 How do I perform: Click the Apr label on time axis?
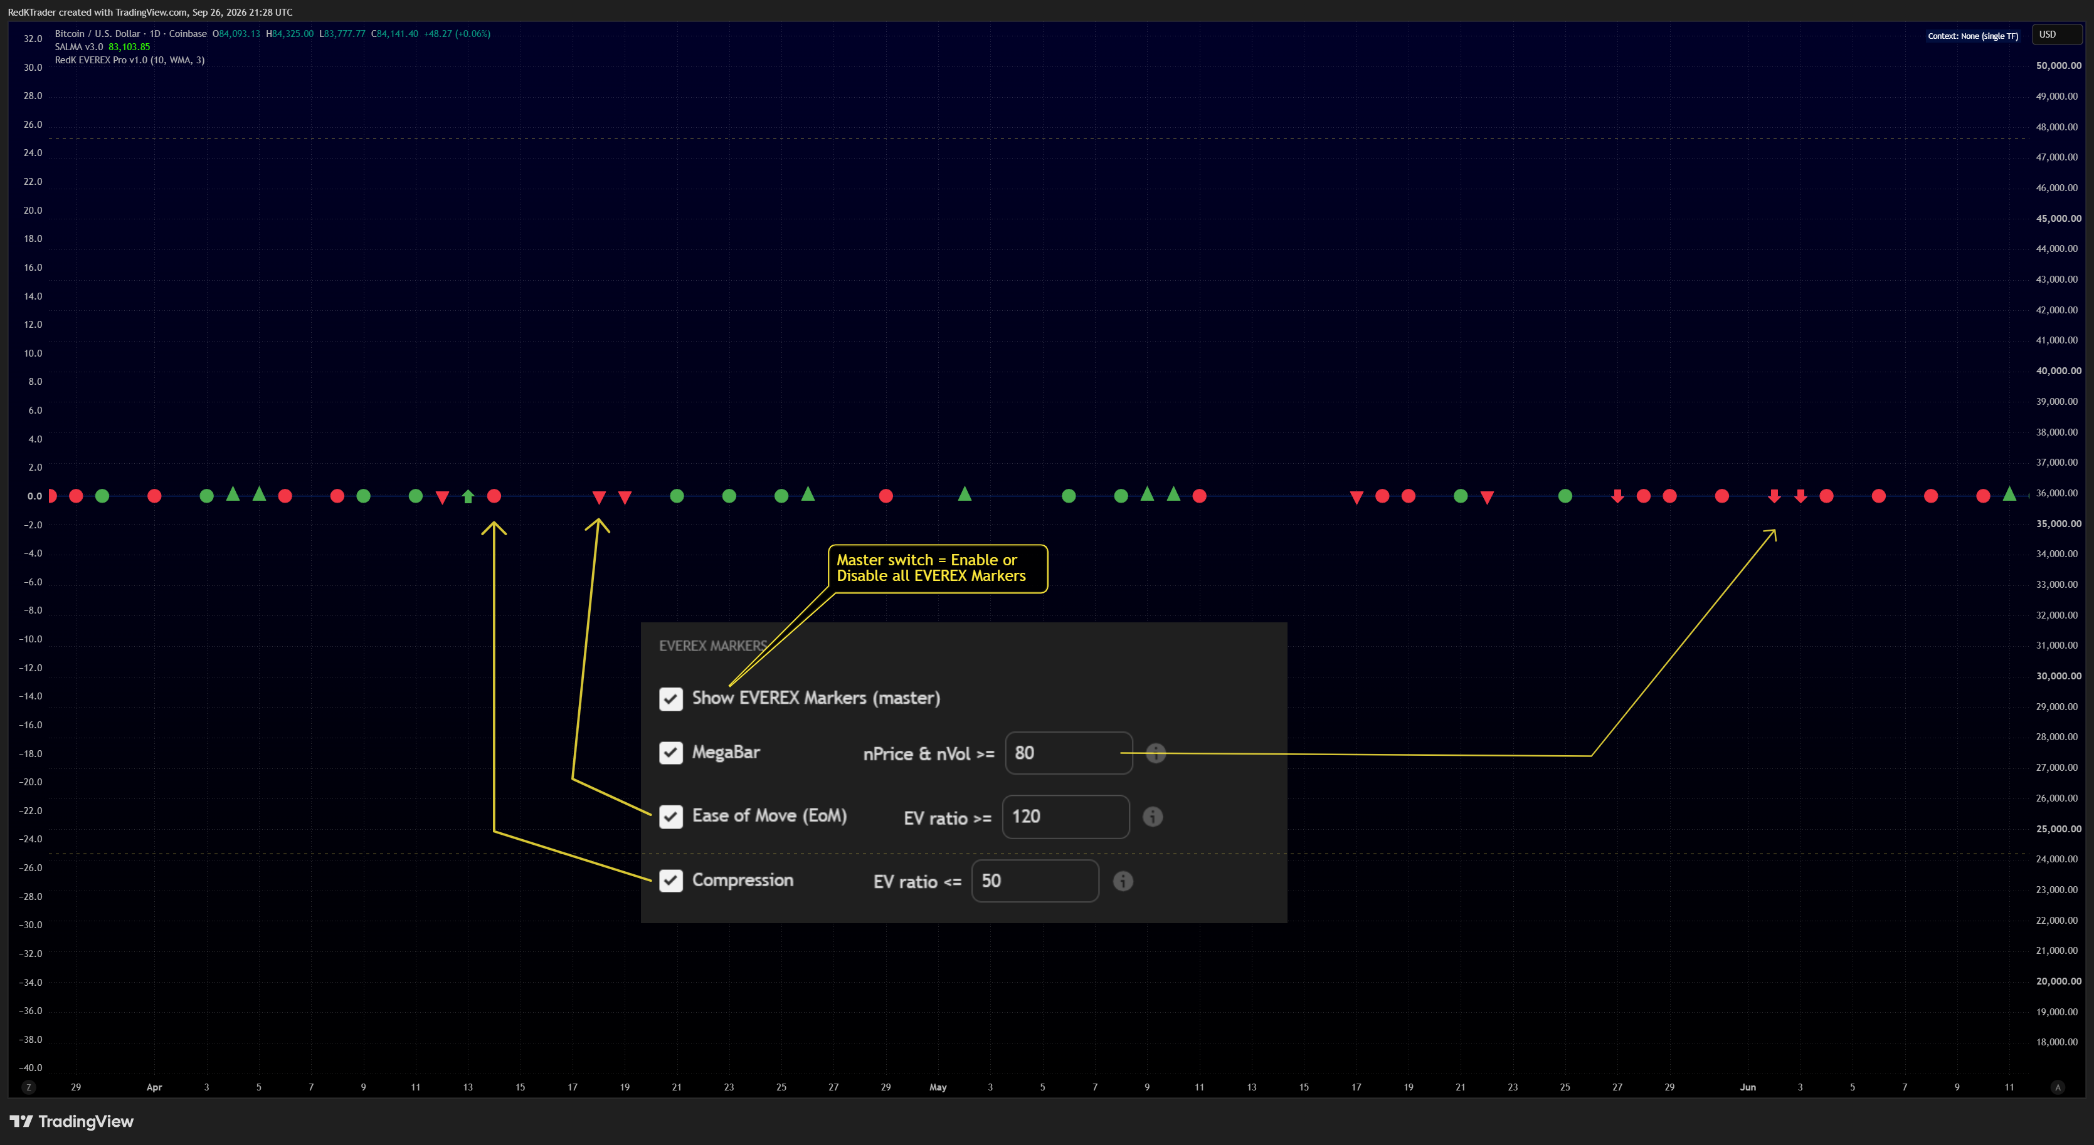(154, 1087)
